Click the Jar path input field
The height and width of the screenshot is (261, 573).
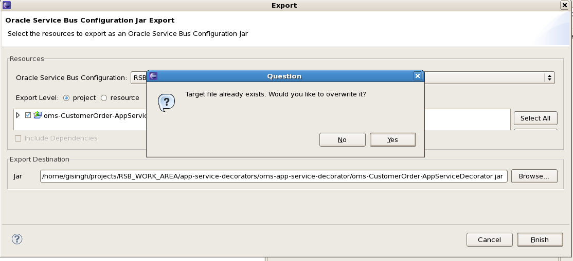(274, 176)
